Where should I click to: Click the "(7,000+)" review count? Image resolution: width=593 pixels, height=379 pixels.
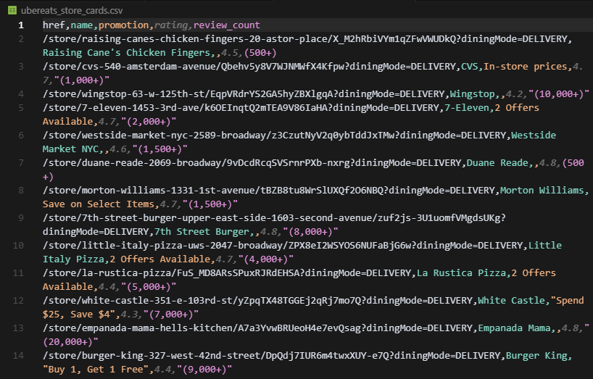(171, 314)
